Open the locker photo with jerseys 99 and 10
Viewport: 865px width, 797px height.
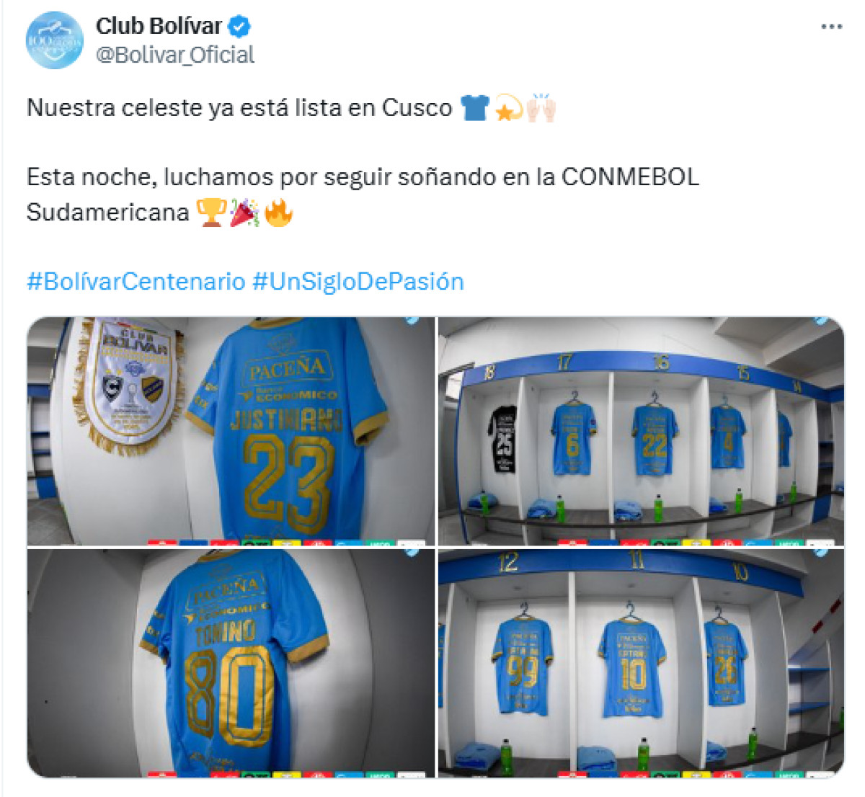(x=641, y=663)
